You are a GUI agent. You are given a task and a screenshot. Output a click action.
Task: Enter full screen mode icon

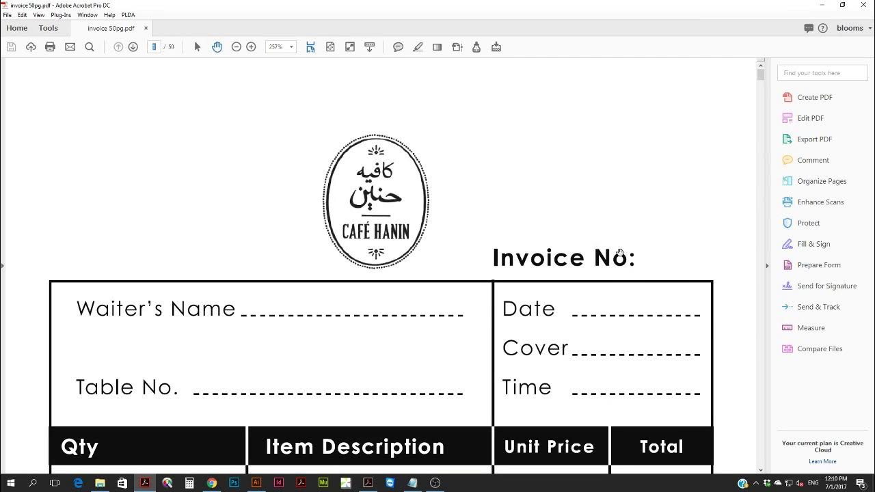point(350,47)
